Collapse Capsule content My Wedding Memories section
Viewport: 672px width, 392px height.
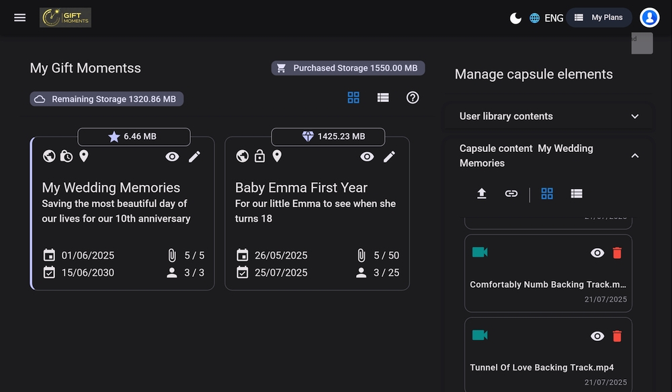[634, 156]
